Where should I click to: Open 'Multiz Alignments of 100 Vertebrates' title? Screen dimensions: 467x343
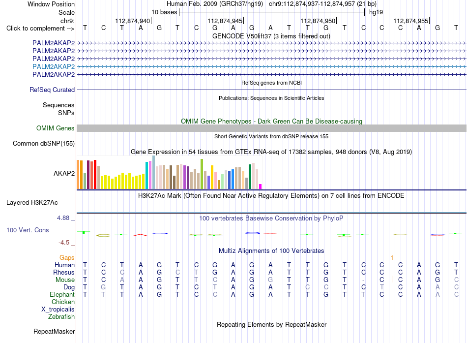[271, 251]
